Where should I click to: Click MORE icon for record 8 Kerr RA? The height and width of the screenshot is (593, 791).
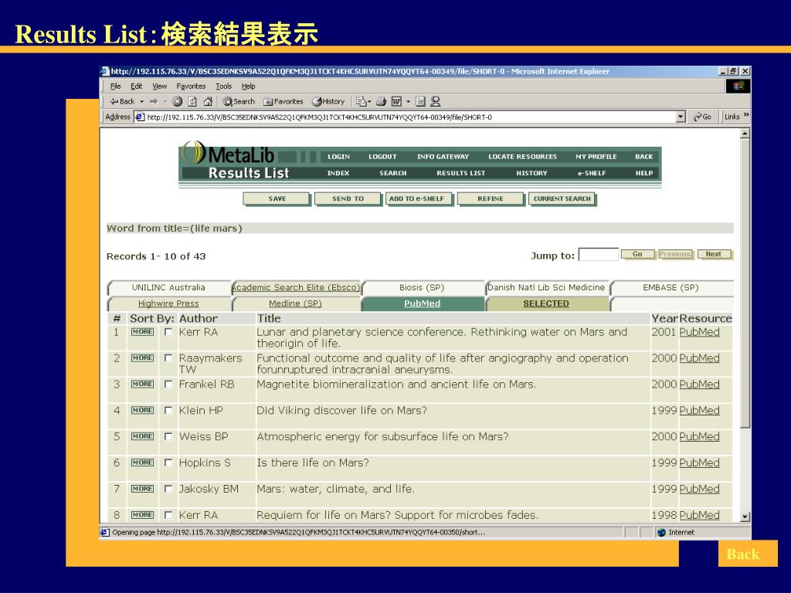click(142, 515)
